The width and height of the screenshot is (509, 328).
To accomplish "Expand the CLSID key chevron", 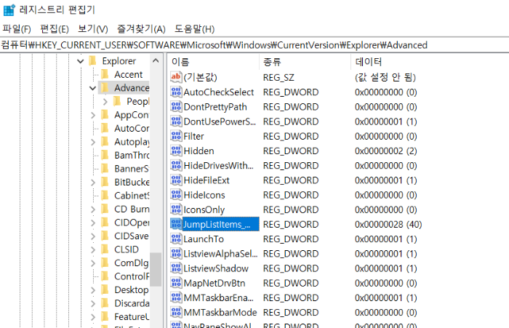I will point(93,249).
